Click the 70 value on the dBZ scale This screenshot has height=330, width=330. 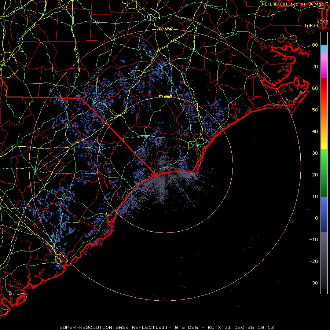pyautogui.click(x=315, y=66)
